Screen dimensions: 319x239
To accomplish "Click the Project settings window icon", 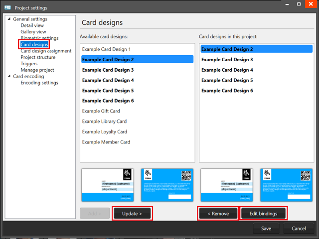I will (7, 7).
